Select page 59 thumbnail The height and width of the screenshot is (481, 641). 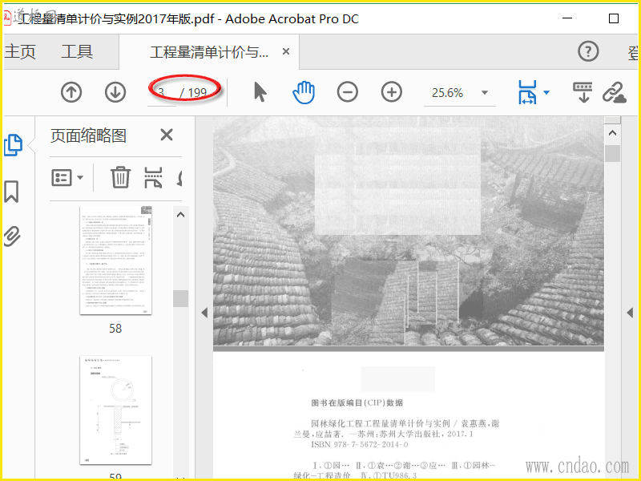coord(115,410)
